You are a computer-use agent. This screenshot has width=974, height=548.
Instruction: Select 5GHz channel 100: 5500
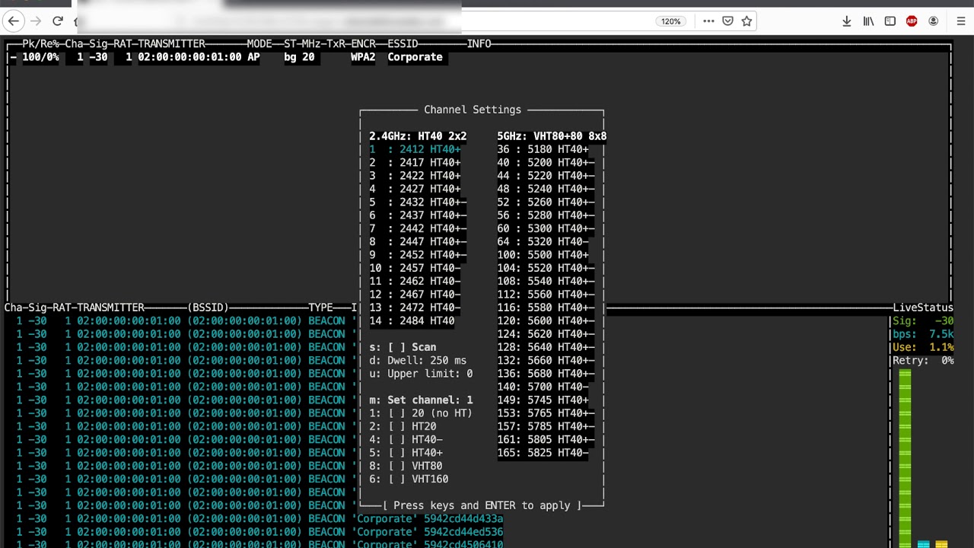tap(543, 255)
